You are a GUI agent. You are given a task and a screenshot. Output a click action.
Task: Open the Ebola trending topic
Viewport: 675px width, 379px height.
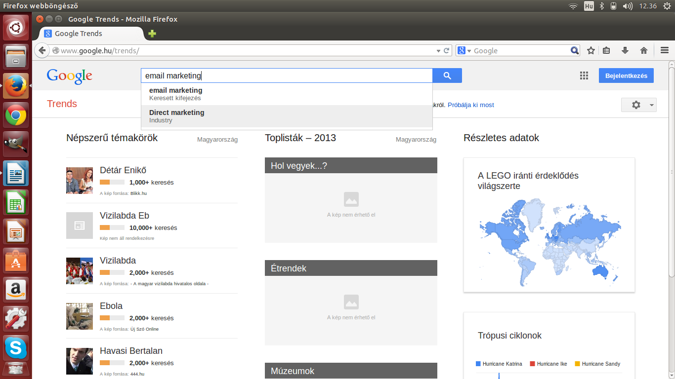(x=111, y=306)
